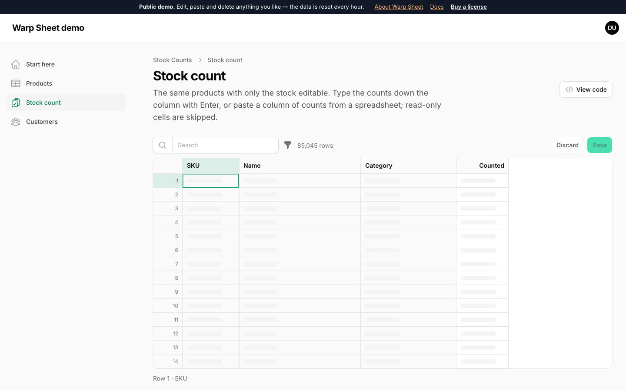Select the SKU column header
626x391 pixels.
point(211,166)
